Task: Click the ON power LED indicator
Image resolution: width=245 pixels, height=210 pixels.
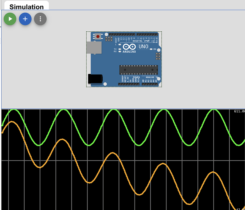Action: click(x=151, y=49)
